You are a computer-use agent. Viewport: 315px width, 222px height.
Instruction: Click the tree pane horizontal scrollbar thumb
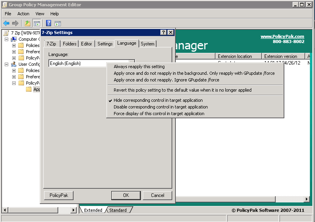33,210
